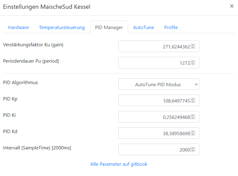Click the Intervall SampleTime input field

coord(154,149)
